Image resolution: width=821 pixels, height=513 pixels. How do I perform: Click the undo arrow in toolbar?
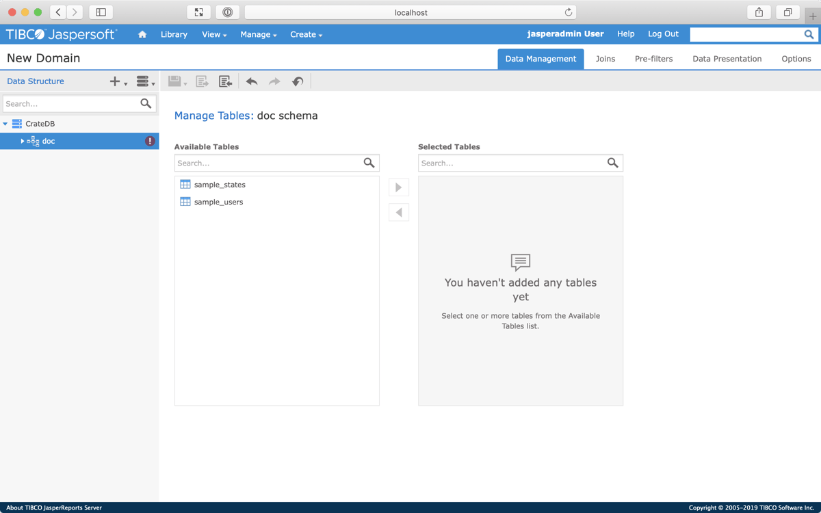252,81
